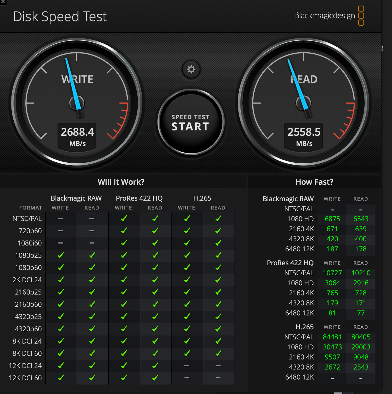Click the 8K DCI 24 format label

tap(27, 341)
